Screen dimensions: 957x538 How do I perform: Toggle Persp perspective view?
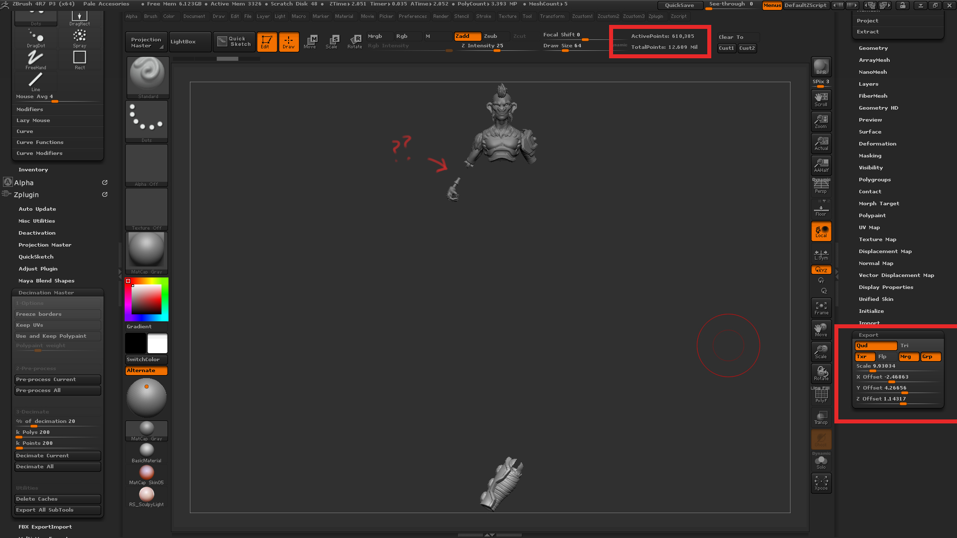tap(821, 186)
